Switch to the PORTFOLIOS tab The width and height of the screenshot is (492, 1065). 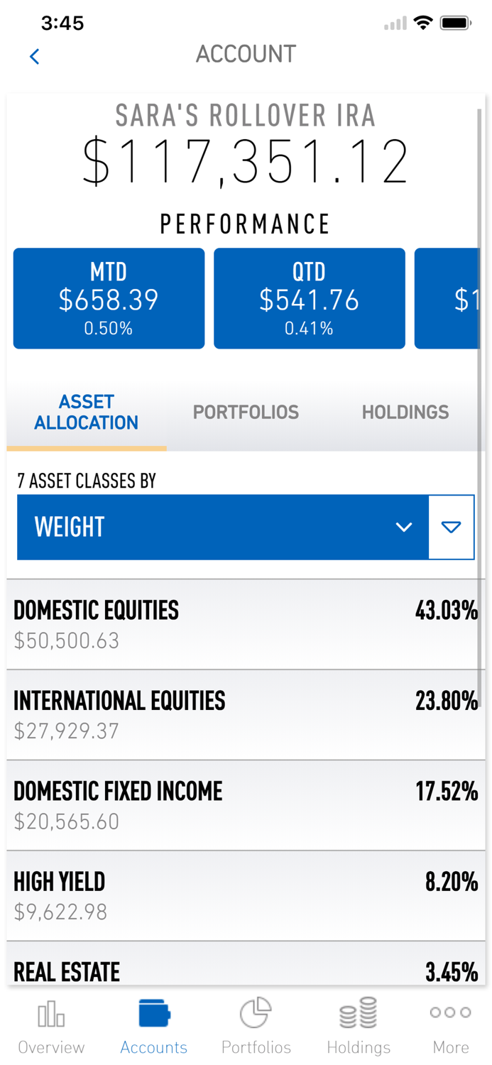246,412
